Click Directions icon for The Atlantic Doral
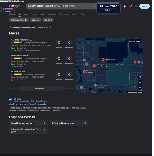 pos(69,59)
